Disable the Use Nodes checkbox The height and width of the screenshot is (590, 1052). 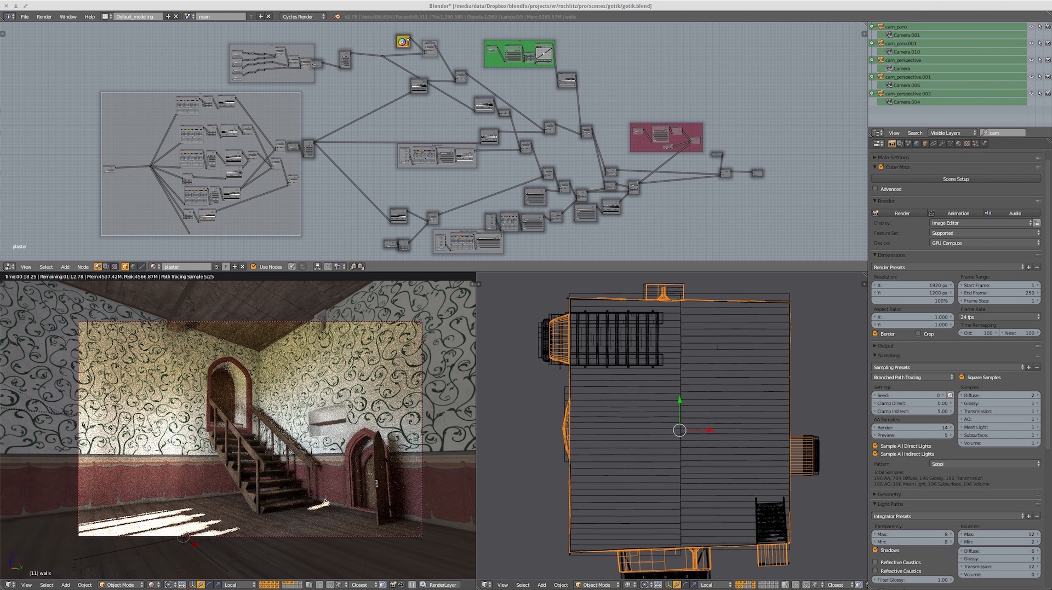tap(254, 267)
